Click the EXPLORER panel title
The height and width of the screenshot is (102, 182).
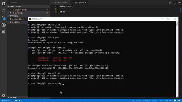[14, 3]
